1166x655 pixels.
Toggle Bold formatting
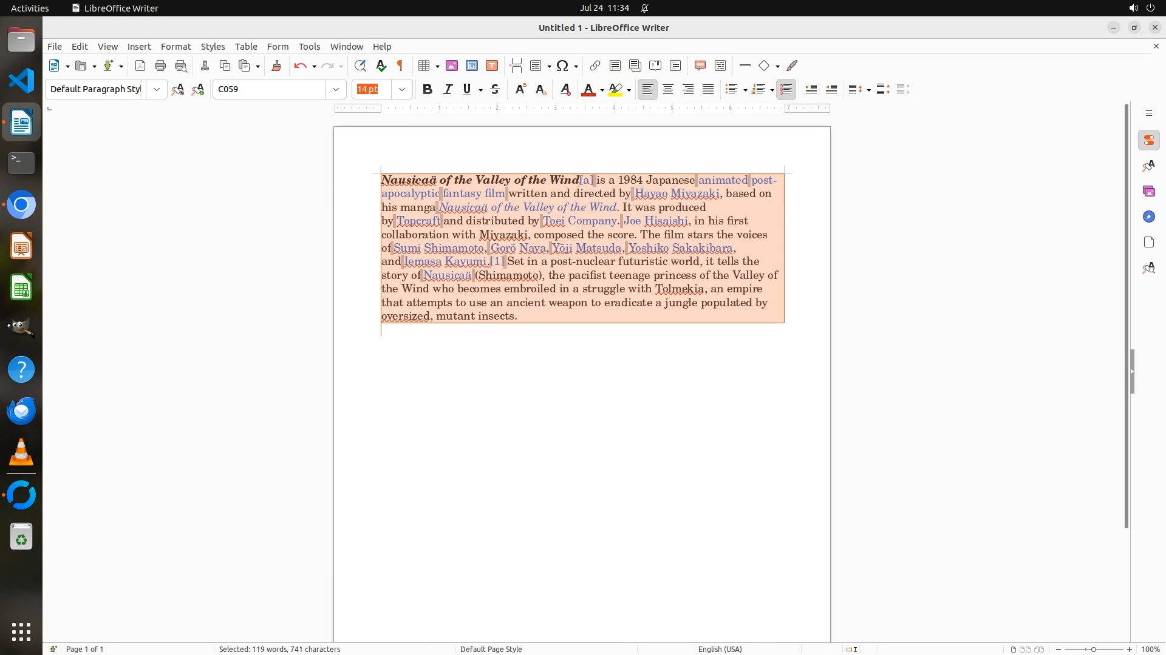pos(428,90)
